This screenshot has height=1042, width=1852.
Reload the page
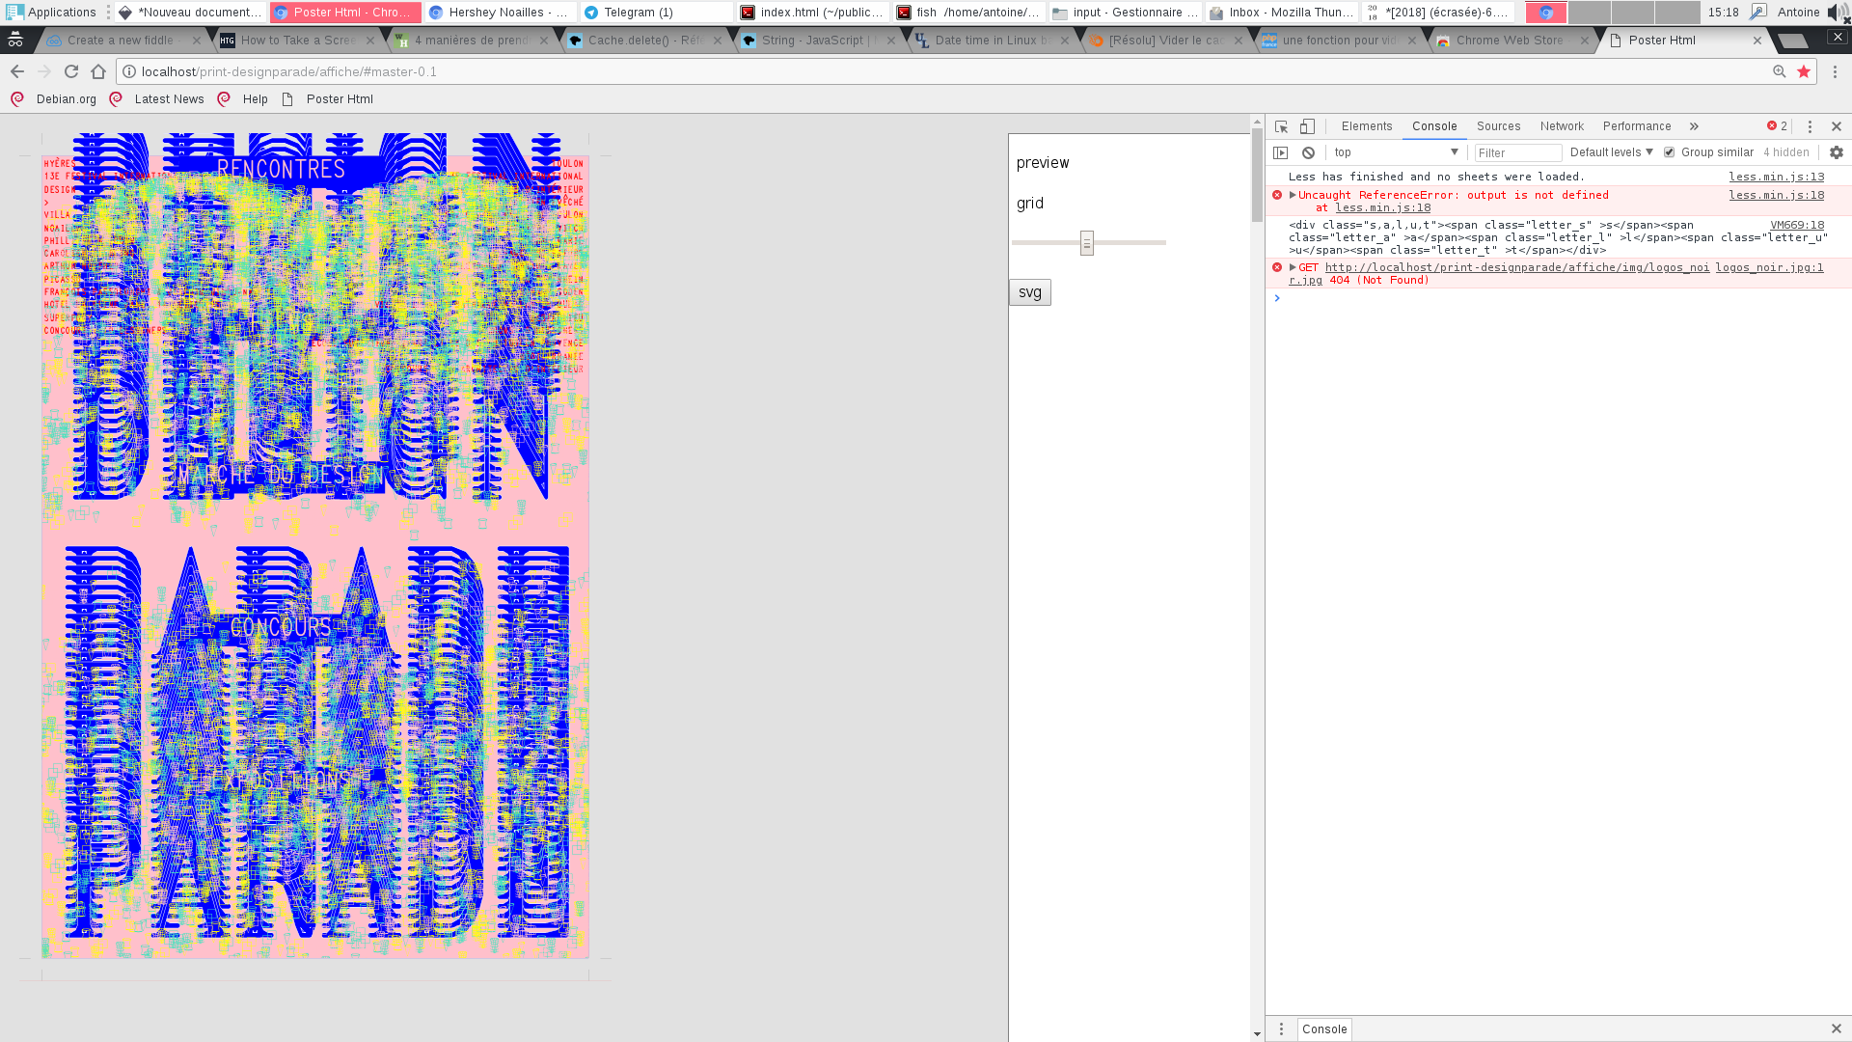[x=71, y=71]
